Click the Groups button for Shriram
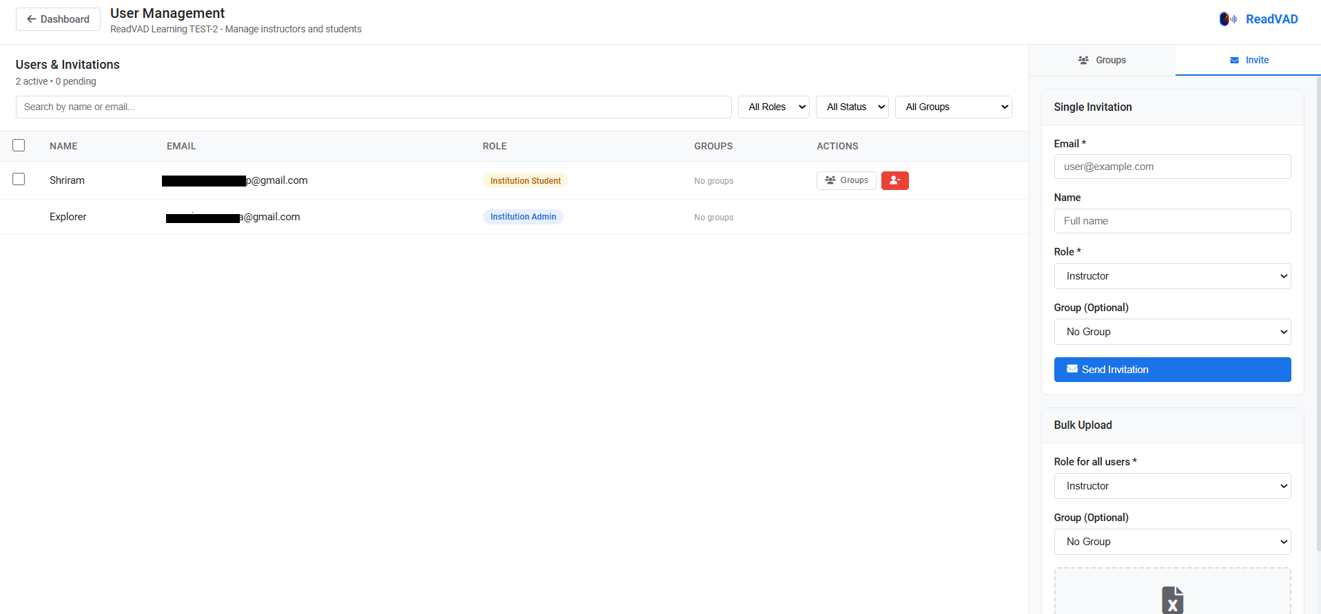The width and height of the screenshot is (1321, 614). (846, 180)
